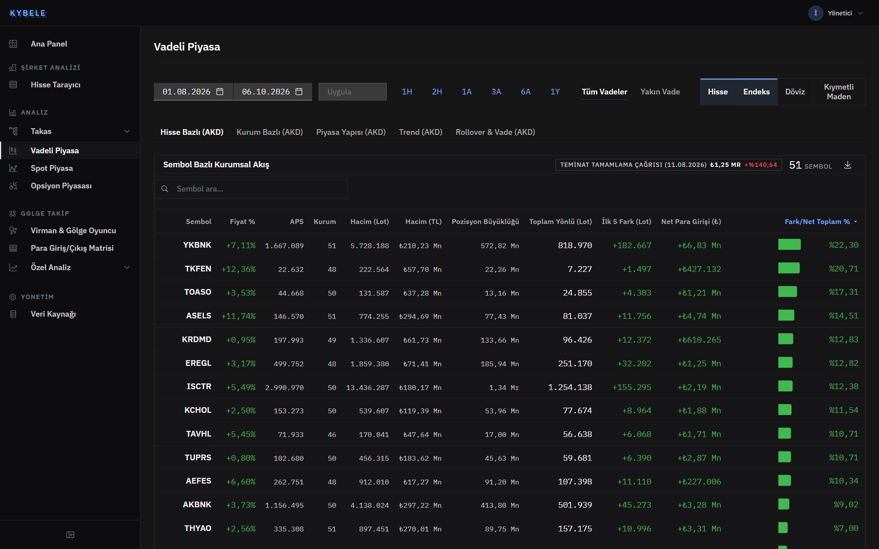Expand the Özel Analiz submenu chevron
This screenshot has height=549, width=879.
(x=127, y=267)
